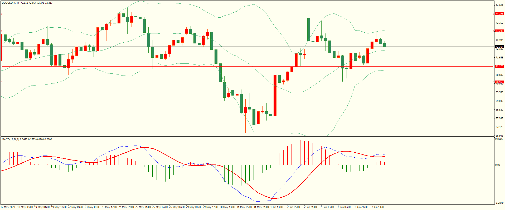This screenshot has height=210, width=505.
Task: Click the current price tag 72.317
Action: (499, 47)
